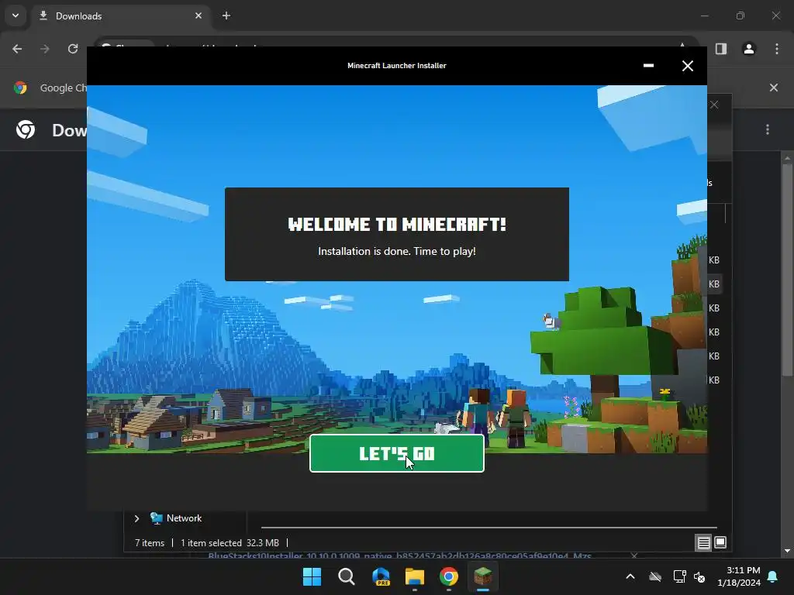
Task: Open Google Chrome from taskbar
Action: 449,576
